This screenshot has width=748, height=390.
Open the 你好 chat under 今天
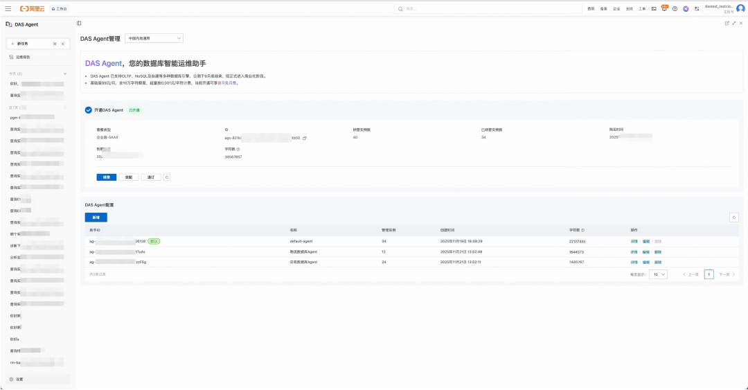pyautogui.click(x=37, y=84)
